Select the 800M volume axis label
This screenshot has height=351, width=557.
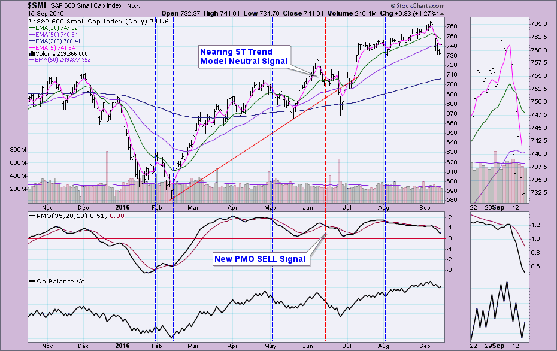tap(19, 150)
